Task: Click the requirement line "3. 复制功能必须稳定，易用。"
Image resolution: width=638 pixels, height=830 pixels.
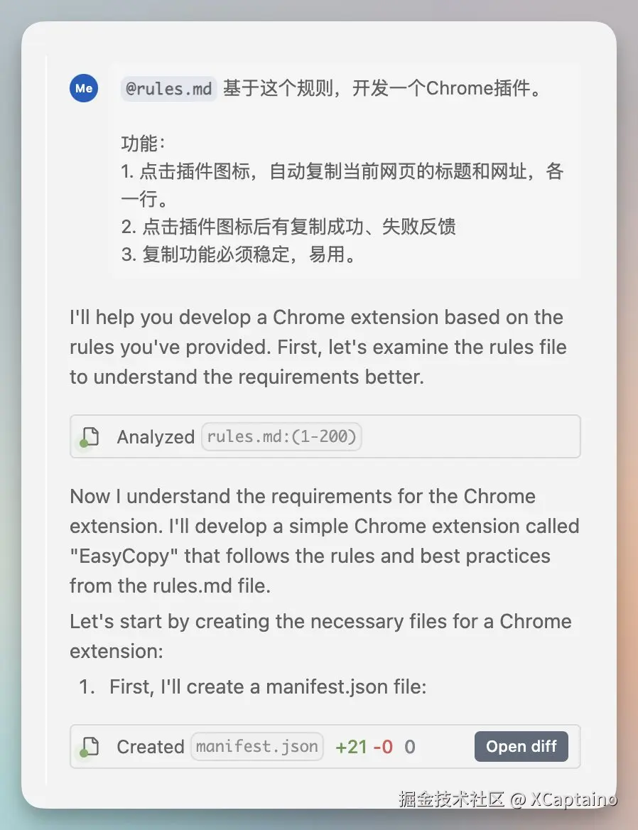Action: (x=239, y=254)
